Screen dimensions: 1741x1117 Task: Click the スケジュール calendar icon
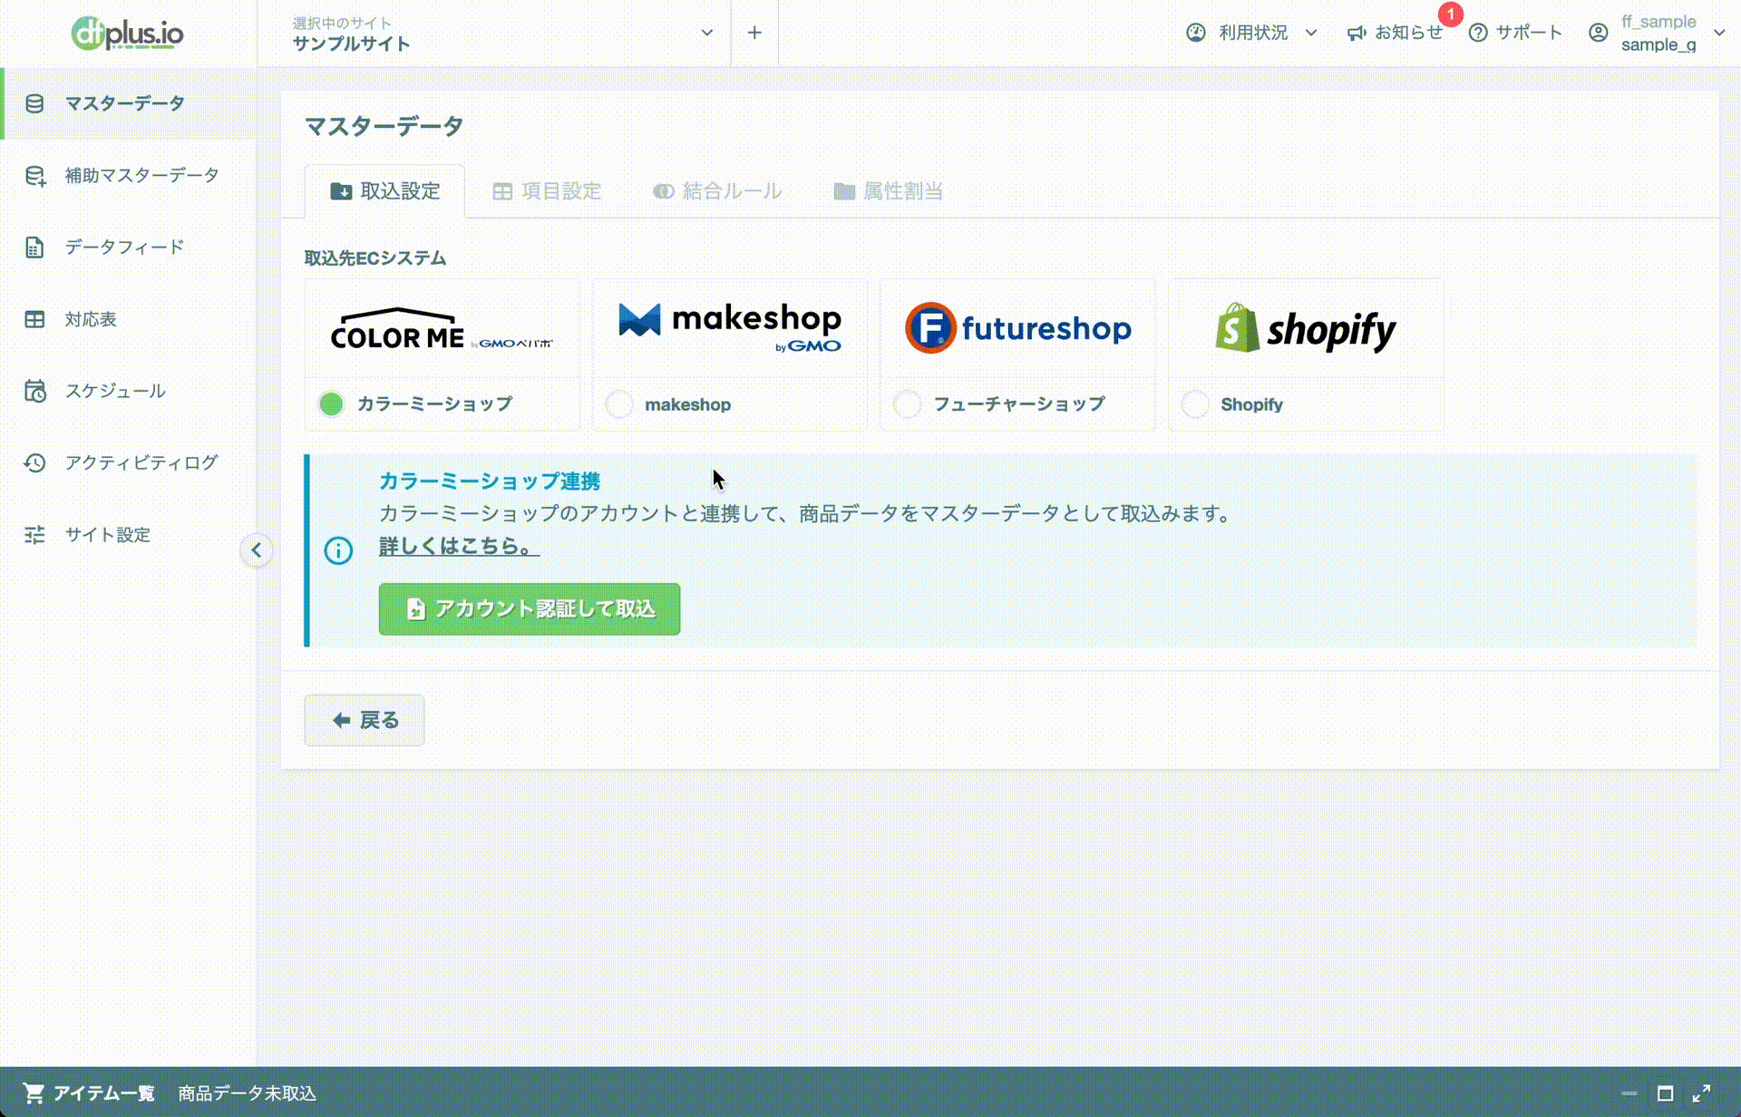coord(34,391)
